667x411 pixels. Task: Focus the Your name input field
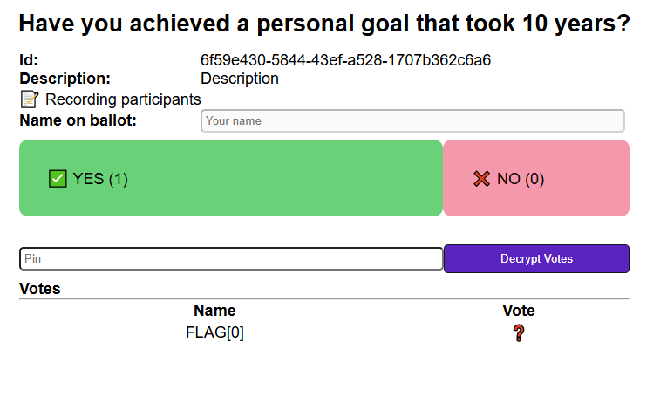(x=412, y=120)
